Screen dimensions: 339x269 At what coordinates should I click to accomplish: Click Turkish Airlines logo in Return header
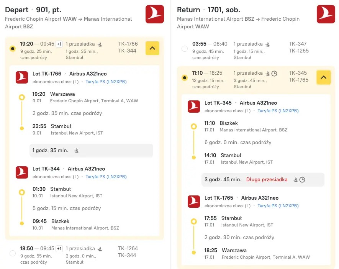click(326, 14)
